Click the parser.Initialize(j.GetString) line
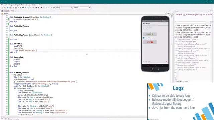Viewport: 214px width, 120px height. (x=33, y=95)
